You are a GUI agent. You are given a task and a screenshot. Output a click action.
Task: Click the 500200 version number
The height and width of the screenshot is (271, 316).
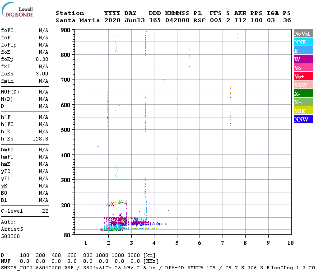pyautogui.click(x=10, y=236)
